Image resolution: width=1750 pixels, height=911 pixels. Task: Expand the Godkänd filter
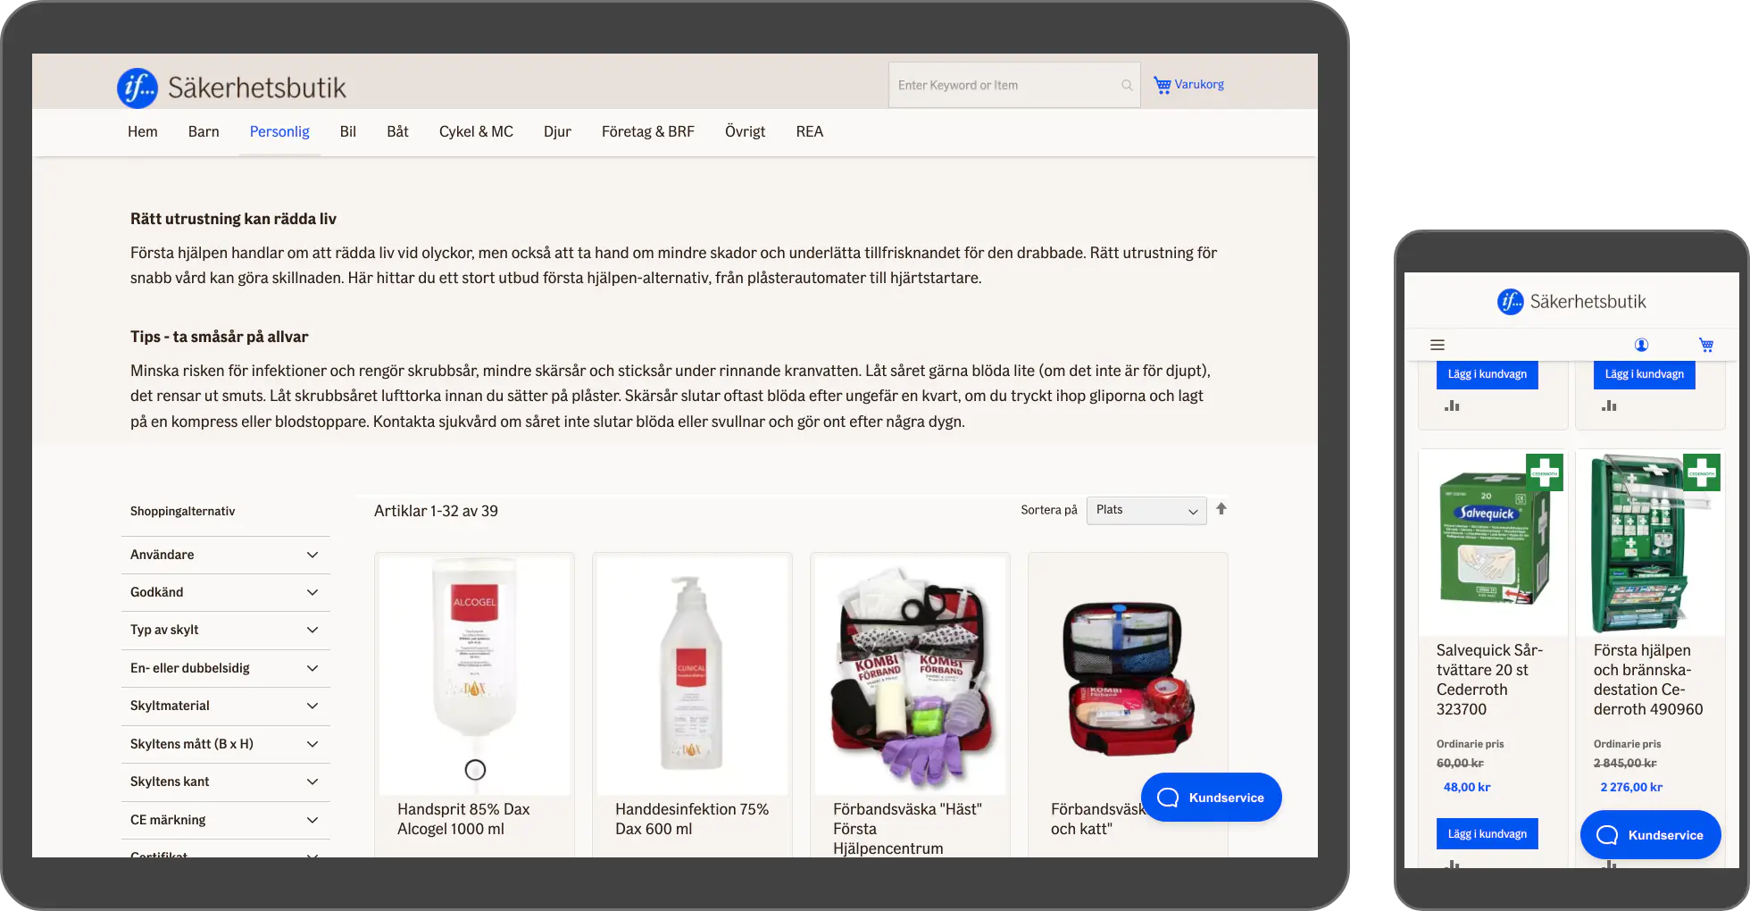pos(225,592)
